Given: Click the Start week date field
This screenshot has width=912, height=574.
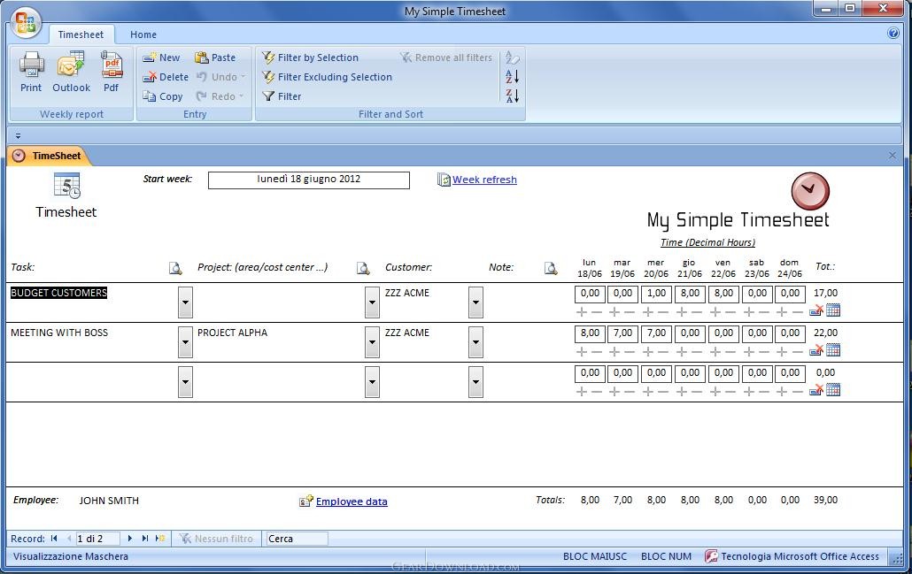Looking at the screenshot, I should [x=309, y=180].
